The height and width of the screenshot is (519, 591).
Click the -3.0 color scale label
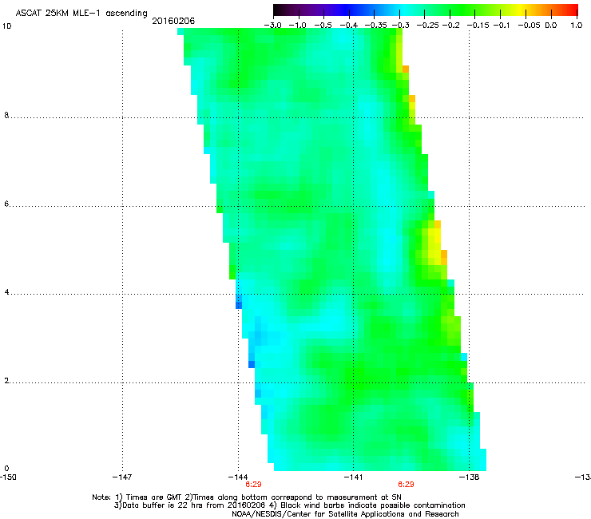pos(272,26)
